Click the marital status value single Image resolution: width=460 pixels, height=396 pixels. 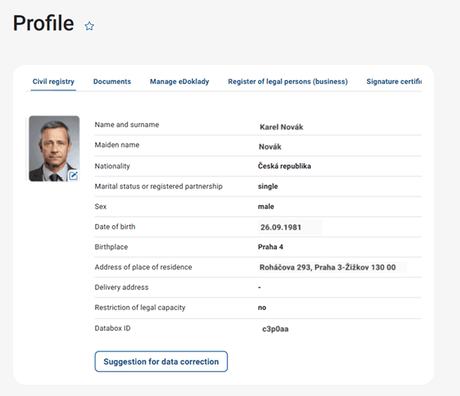(x=268, y=187)
